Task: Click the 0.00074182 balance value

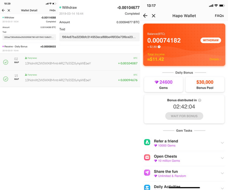Action: pyautogui.click(x=164, y=41)
